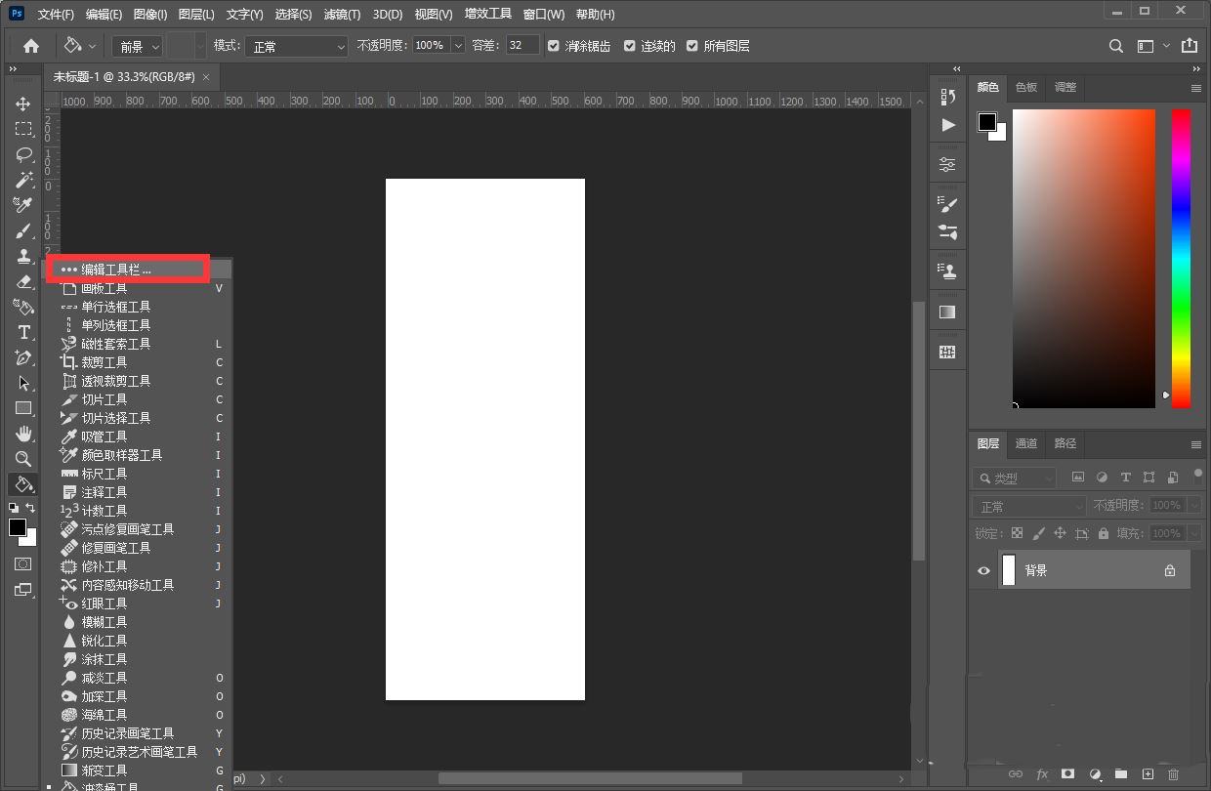Switch to the 调整 tab
1211x791 pixels.
click(x=1065, y=87)
